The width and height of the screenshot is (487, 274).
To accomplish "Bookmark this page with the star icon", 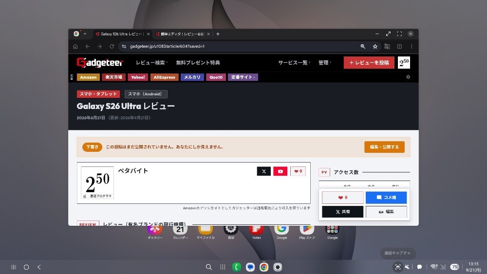I will 375,47.
